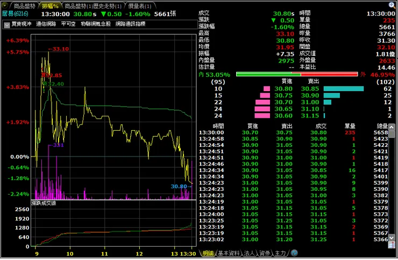Viewport: 398px width, 260px height.
Task: Open the 網路通訊指標 tag
Action: pyautogui.click(x=131, y=24)
